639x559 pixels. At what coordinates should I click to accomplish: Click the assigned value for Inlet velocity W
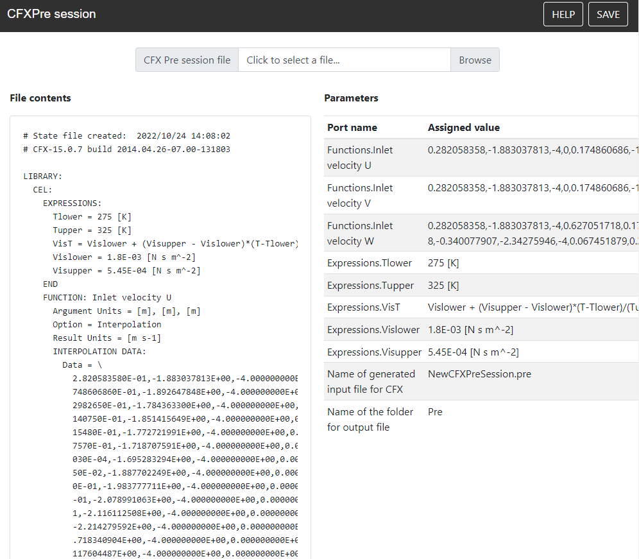(533, 233)
